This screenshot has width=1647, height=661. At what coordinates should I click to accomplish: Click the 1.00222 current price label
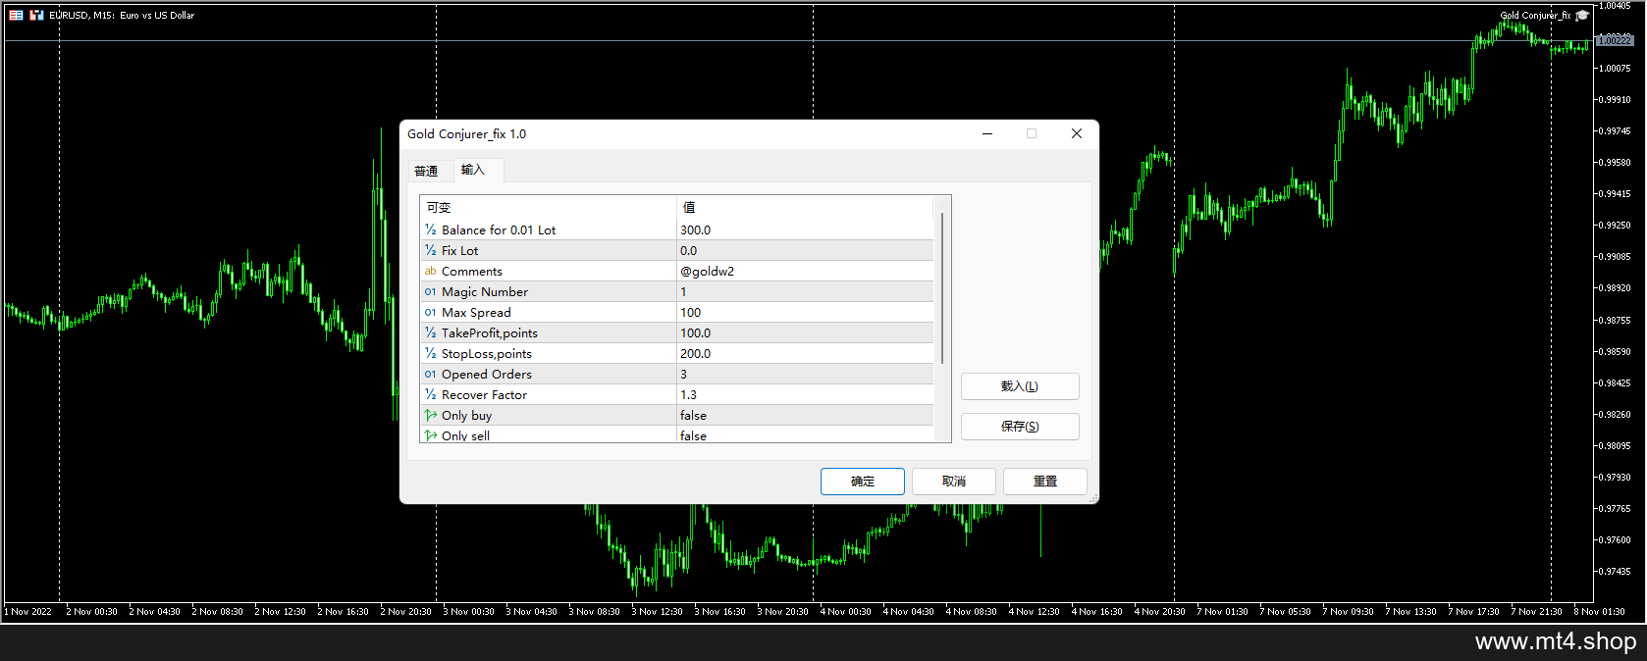tap(1615, 40)
